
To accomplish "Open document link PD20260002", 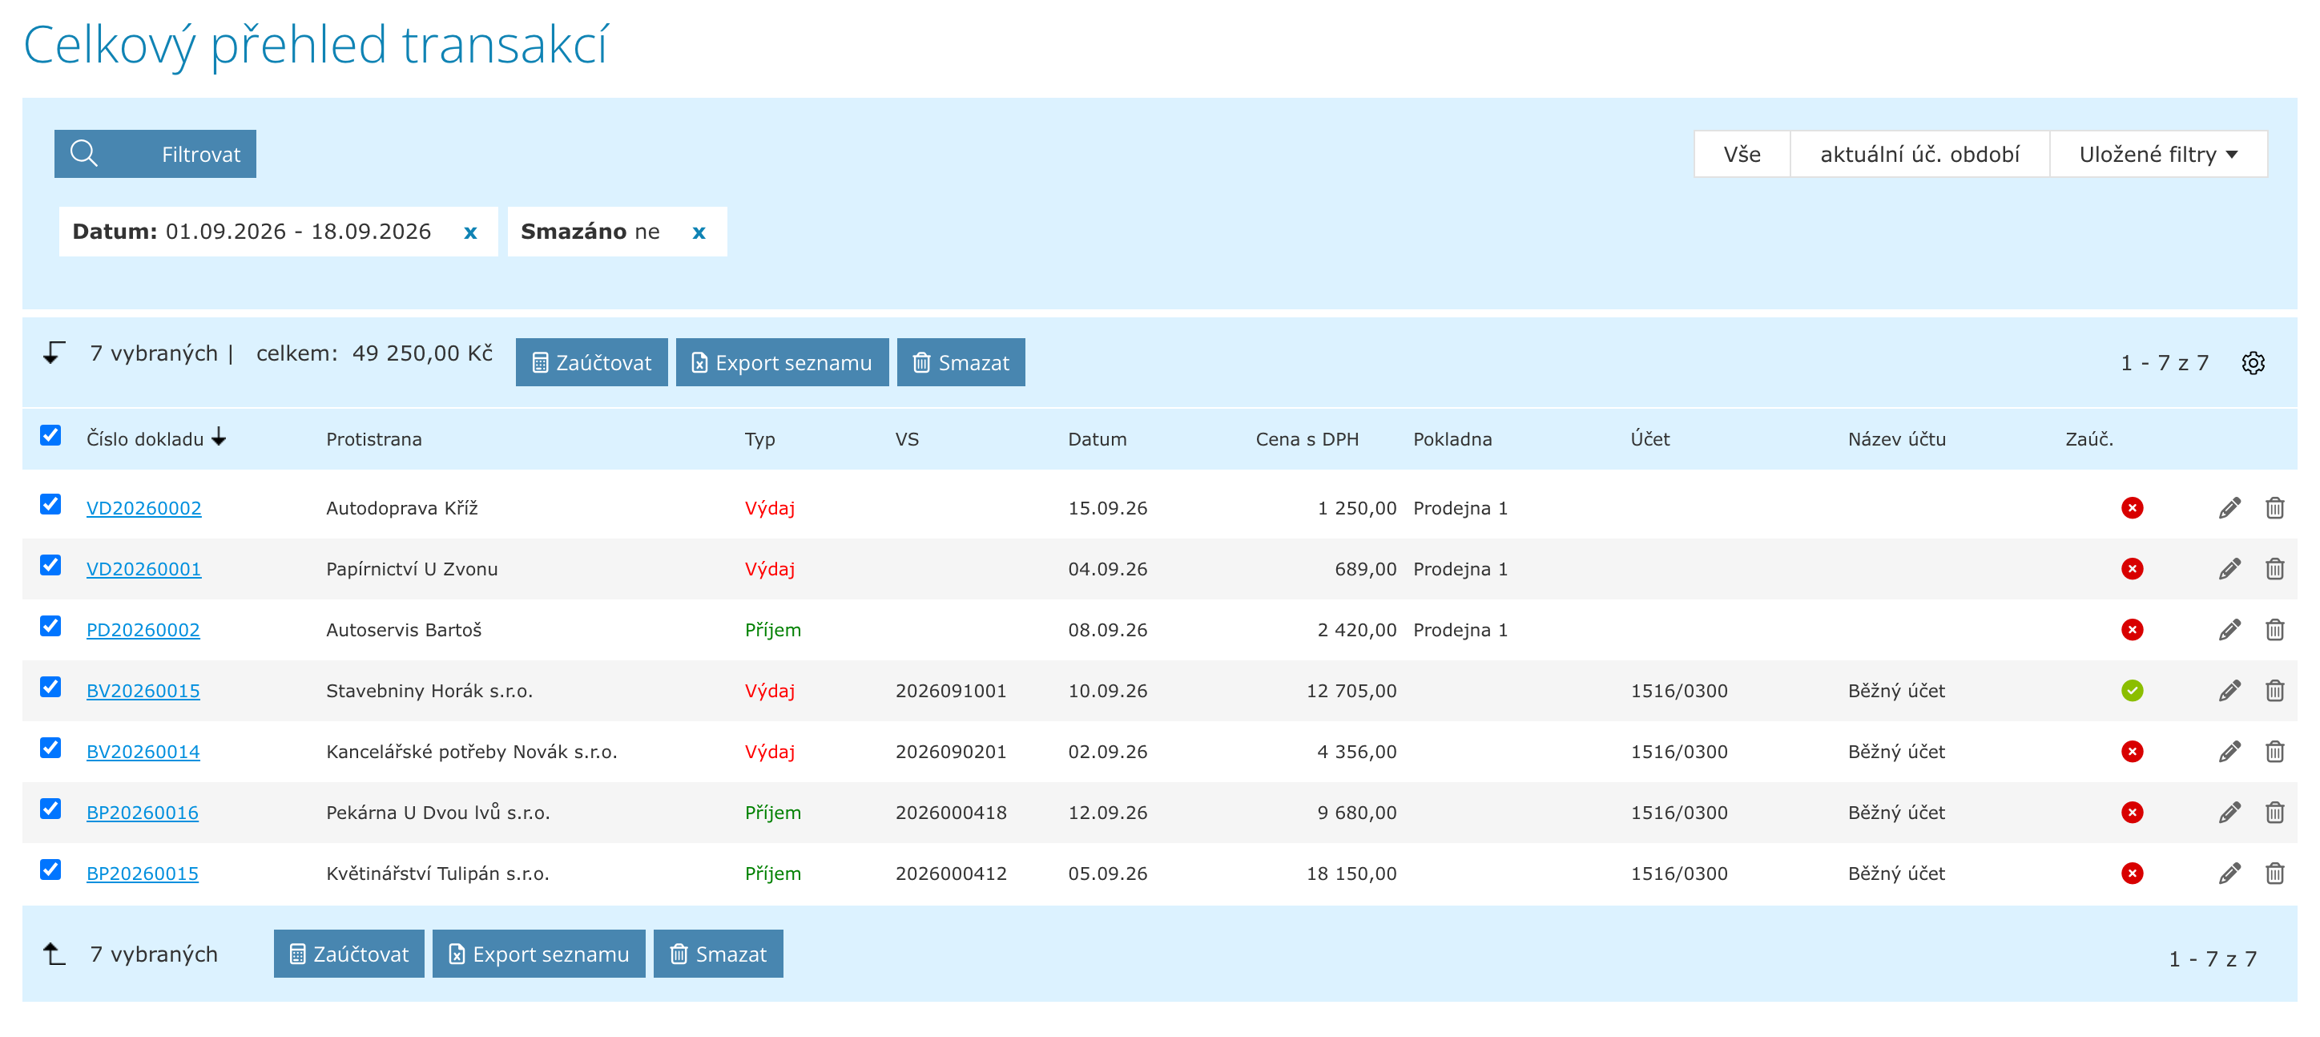I will click(x=143, y=630).
